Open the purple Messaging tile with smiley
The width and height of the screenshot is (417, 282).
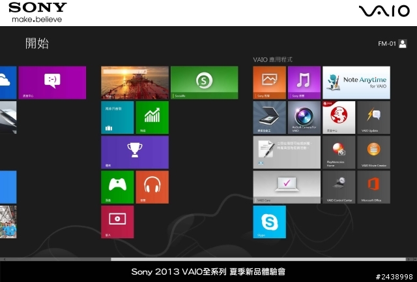[x=52, y=83]
